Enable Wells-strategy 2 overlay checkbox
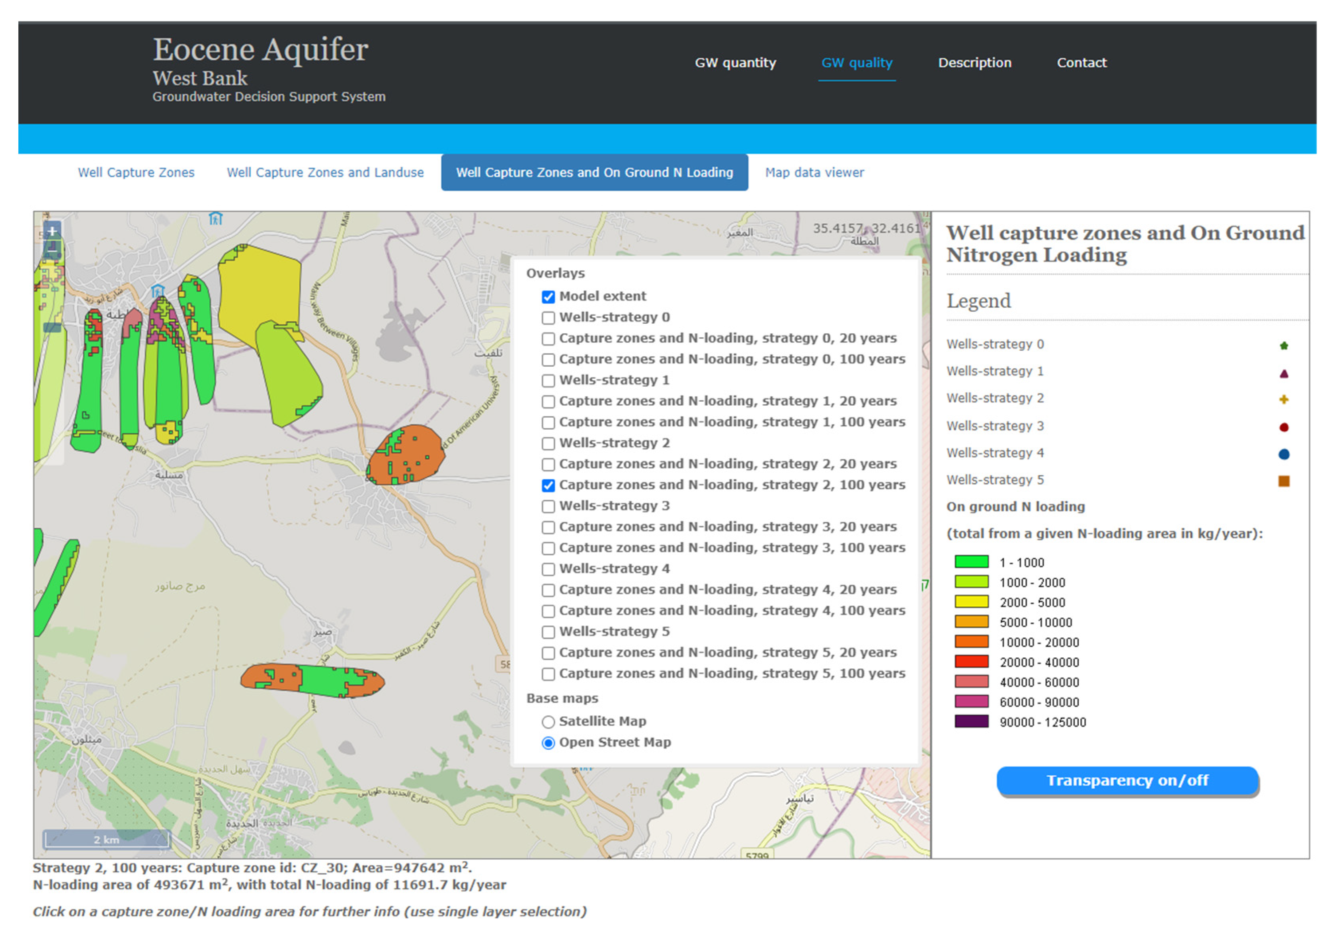Screen dimensions: 1331x936 coord(548,444)
